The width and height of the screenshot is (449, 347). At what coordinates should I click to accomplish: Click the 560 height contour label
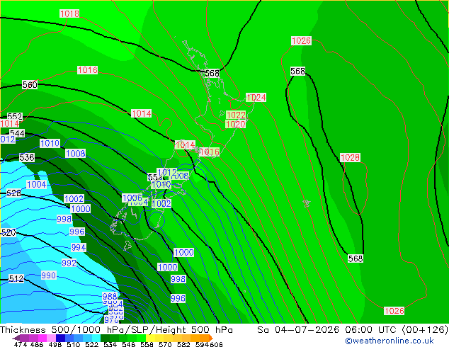(30, 85)
